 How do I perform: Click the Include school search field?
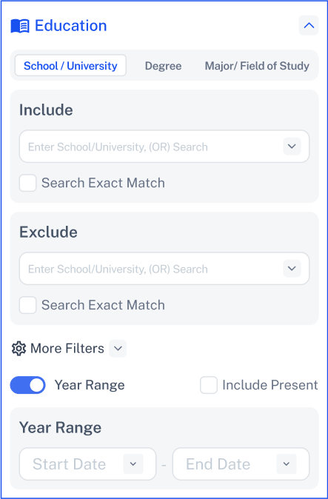164,147
